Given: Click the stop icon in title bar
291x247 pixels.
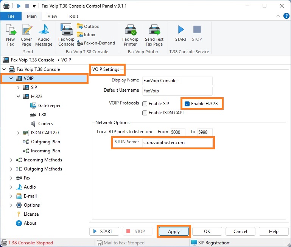Looking at the screenshot, I should (x=27, y=6).
